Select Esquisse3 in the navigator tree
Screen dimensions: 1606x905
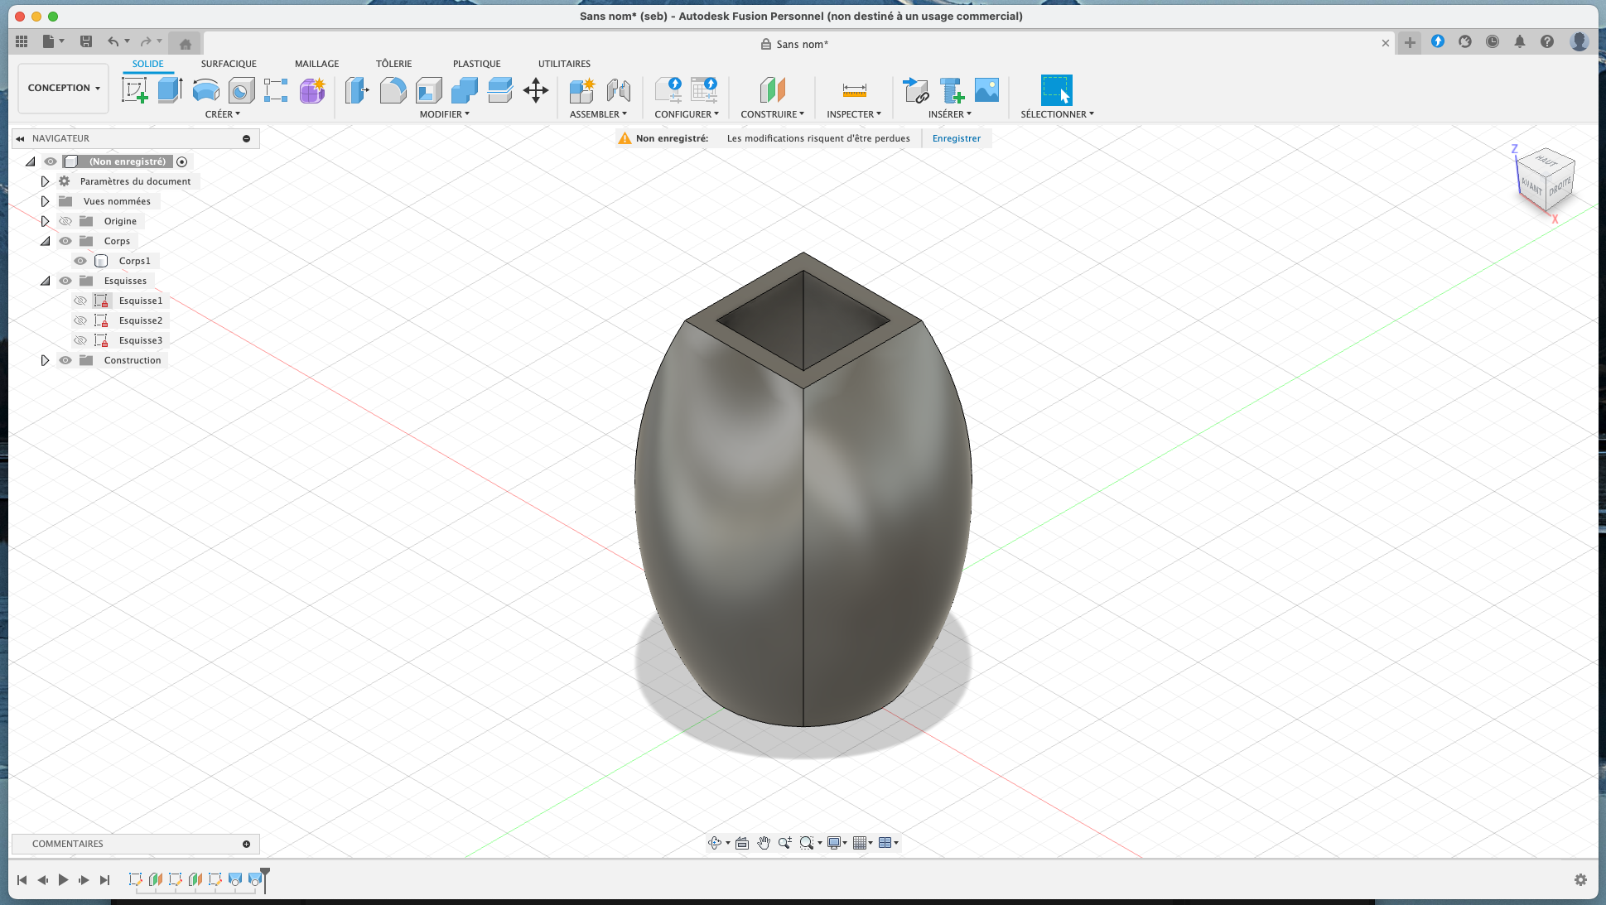[141, 340]
